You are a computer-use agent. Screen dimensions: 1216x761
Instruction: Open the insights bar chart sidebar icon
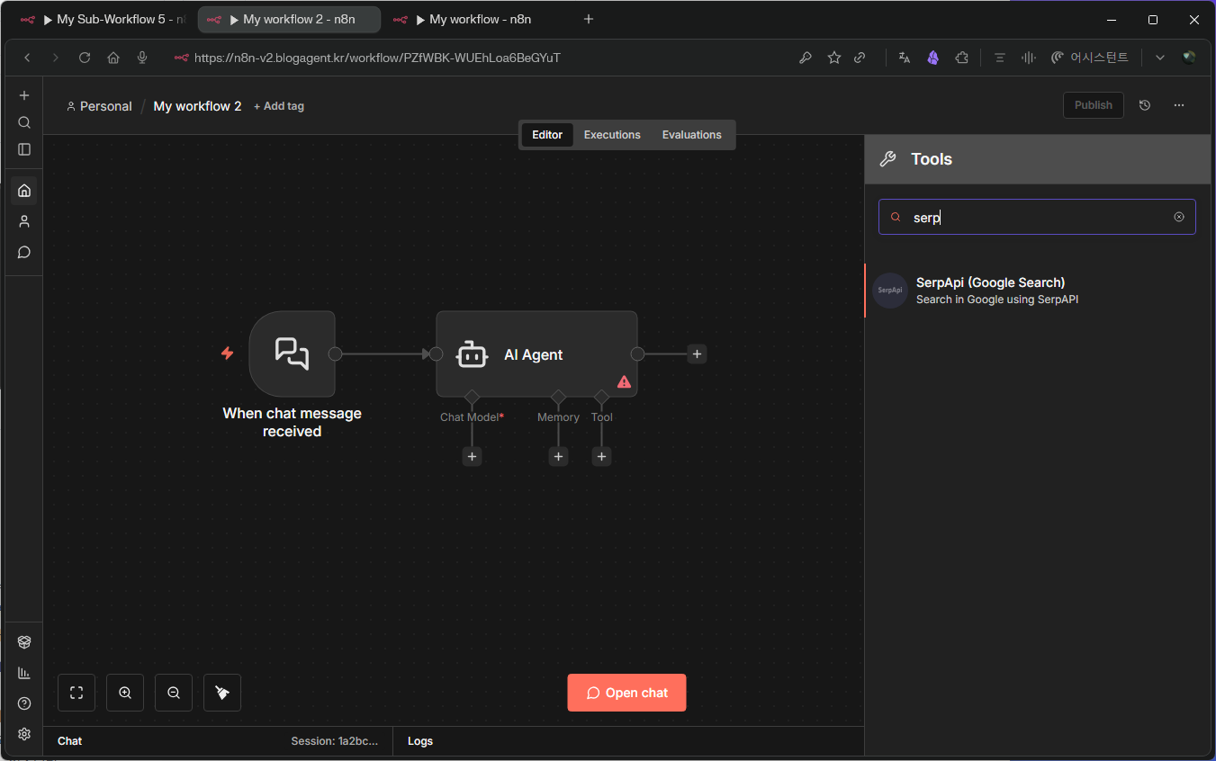[24, 673]
